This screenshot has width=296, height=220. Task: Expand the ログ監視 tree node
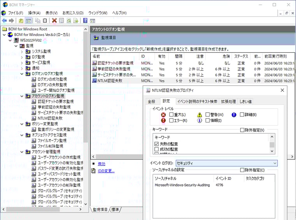[x=22, y=57]
